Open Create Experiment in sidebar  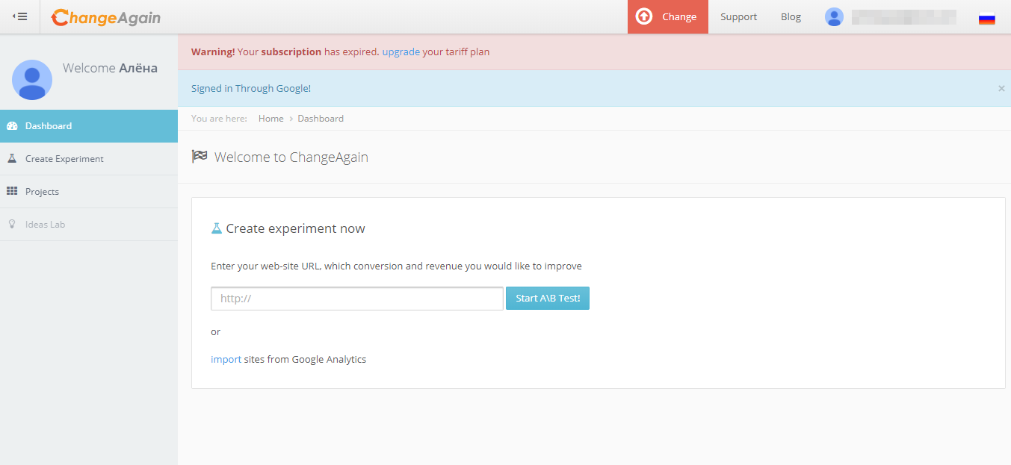(89, 159)
